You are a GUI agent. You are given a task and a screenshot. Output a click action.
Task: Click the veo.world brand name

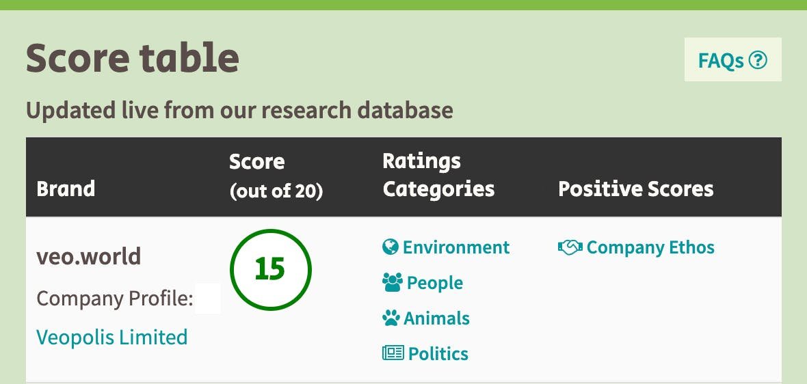[88, 256]
